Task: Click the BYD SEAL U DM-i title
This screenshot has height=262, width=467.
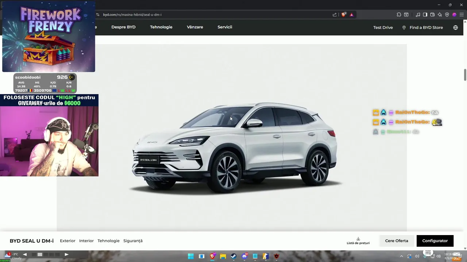Action: 32,241
